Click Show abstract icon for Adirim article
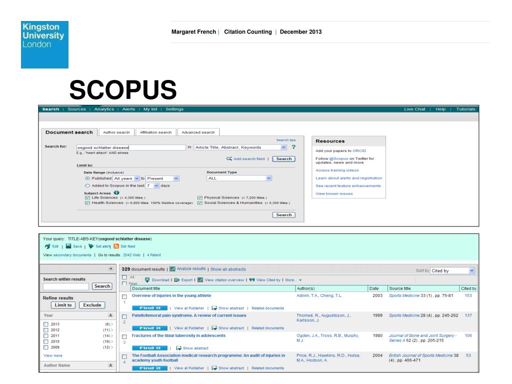The height and width of the screenshot is (384, 512). tap(214, 308)
